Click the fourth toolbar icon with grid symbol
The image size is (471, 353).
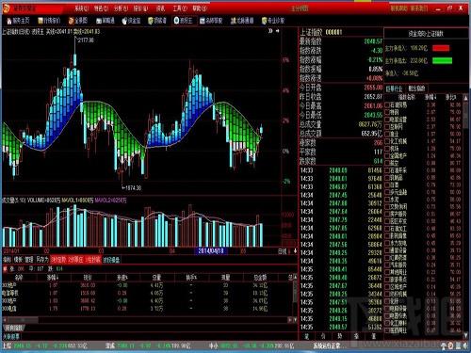tap(106, 21)
